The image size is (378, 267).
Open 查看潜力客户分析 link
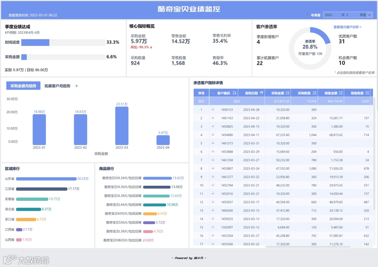pos(348,27)
